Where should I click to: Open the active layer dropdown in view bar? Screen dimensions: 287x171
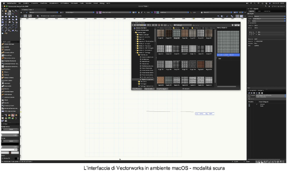tap(80, 13)
